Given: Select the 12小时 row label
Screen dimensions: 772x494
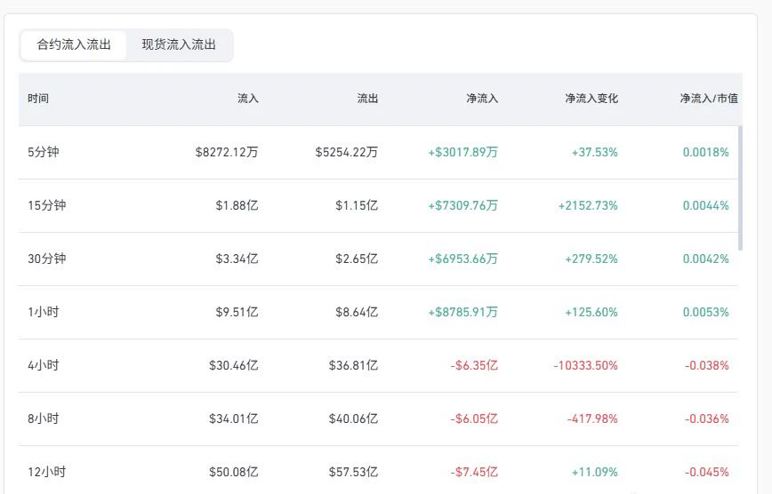Looking at the screenshot, I should [47, 473].
